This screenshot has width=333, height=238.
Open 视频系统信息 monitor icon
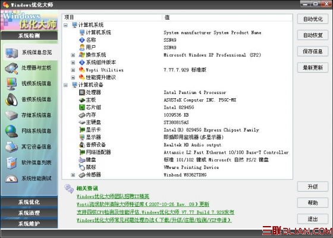[11, 84]
